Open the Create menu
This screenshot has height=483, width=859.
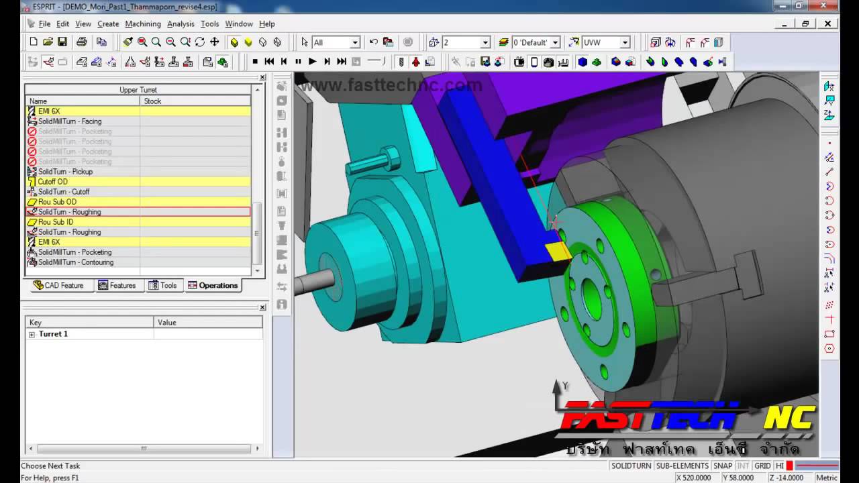[x=108, y=23]
